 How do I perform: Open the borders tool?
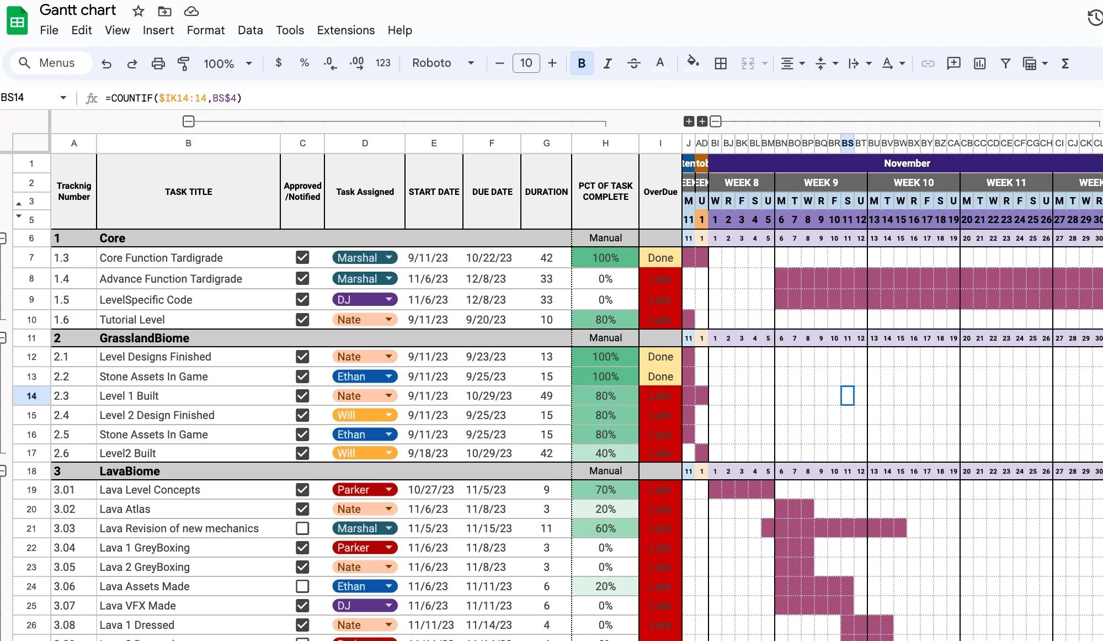720,63
